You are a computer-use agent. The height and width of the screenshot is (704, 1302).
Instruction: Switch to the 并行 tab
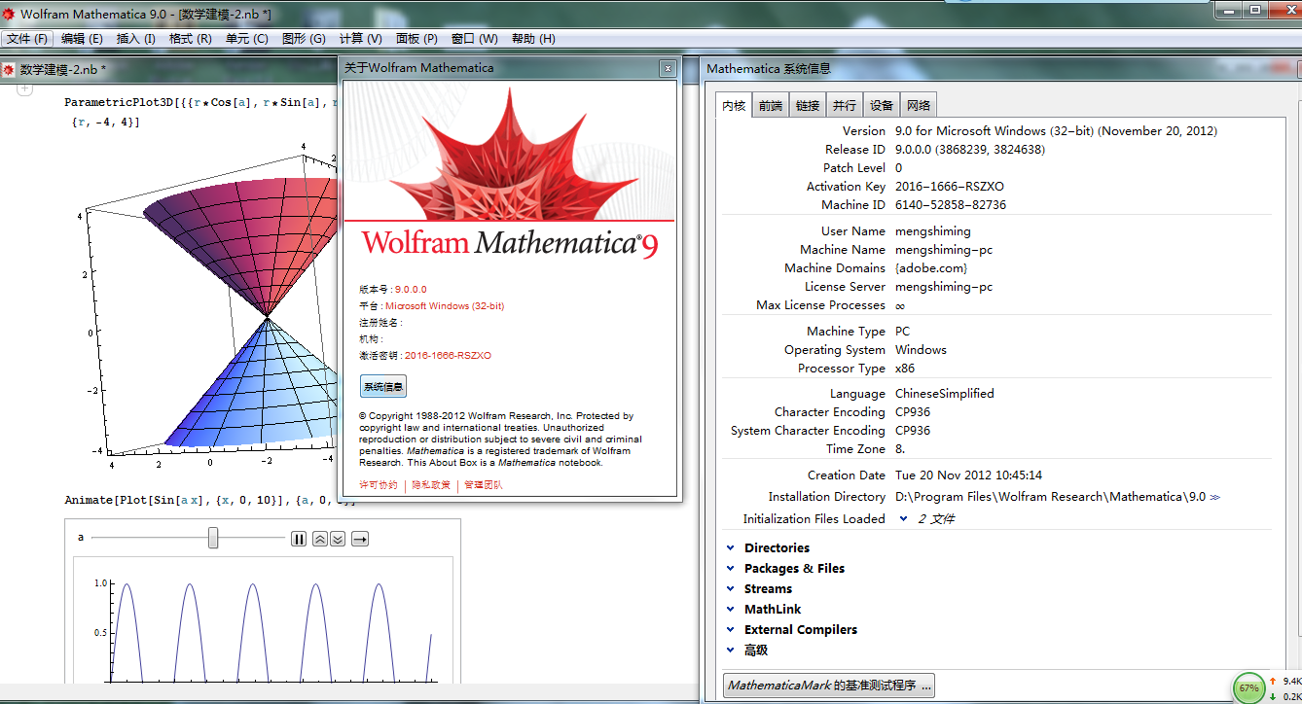845,106
